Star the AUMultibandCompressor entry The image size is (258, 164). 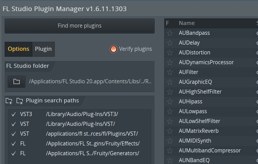tap(170, 151)
